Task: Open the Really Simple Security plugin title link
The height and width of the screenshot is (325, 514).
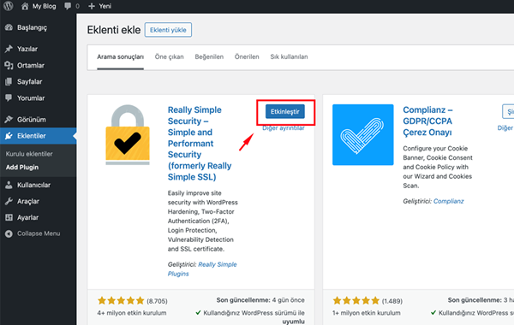Action: click(x=200, y=144)
